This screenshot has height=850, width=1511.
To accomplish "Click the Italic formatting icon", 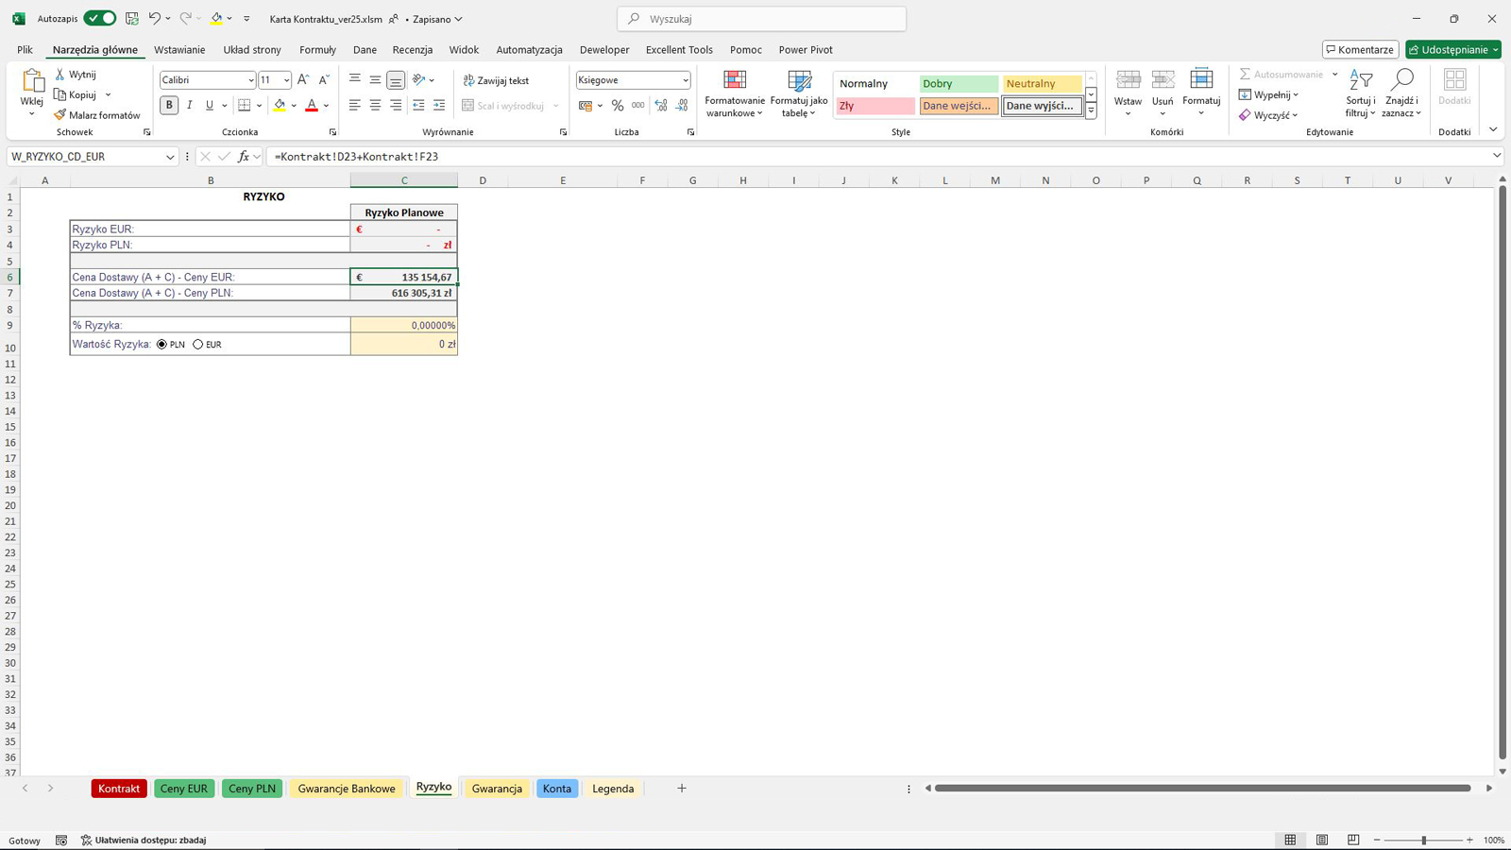I will 189,106.
